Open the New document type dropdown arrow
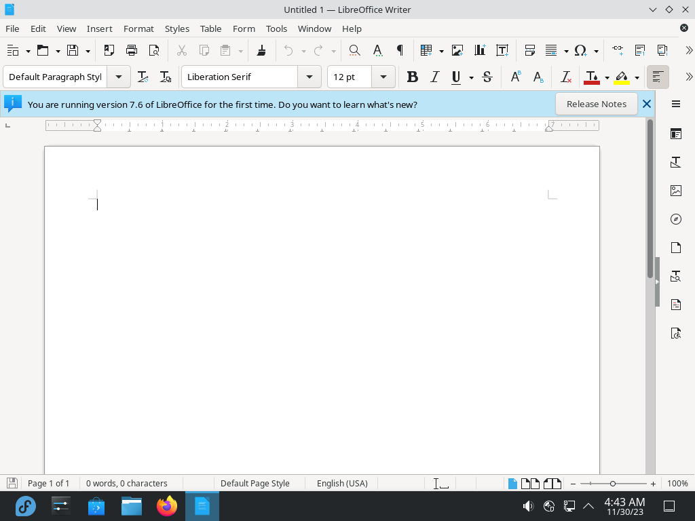 (x=28, y=51)
